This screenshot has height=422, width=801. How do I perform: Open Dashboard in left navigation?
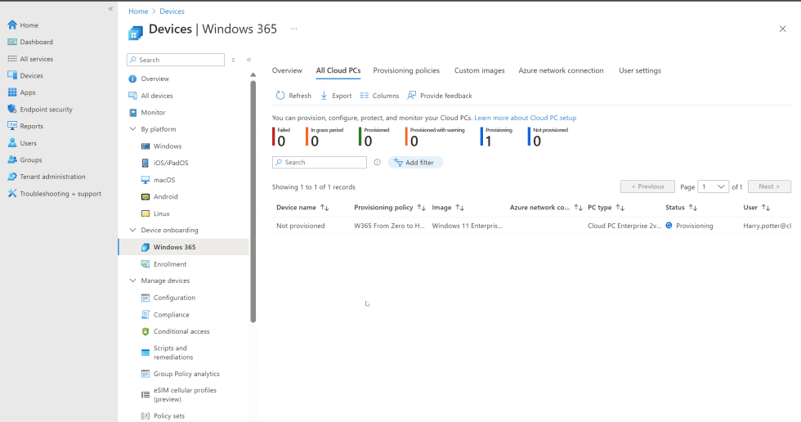(30, 42)
